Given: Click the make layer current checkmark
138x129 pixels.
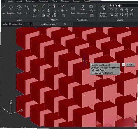Looking at the screenshot, I should 132,10.
